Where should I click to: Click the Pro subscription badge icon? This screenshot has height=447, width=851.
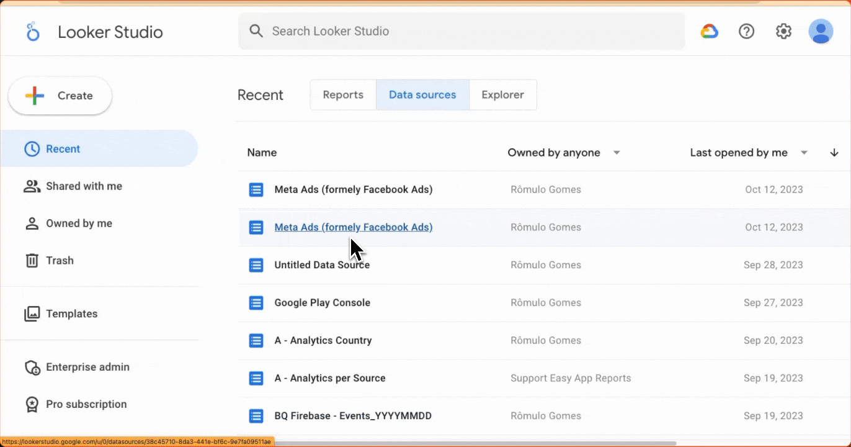tap(32, 405)
